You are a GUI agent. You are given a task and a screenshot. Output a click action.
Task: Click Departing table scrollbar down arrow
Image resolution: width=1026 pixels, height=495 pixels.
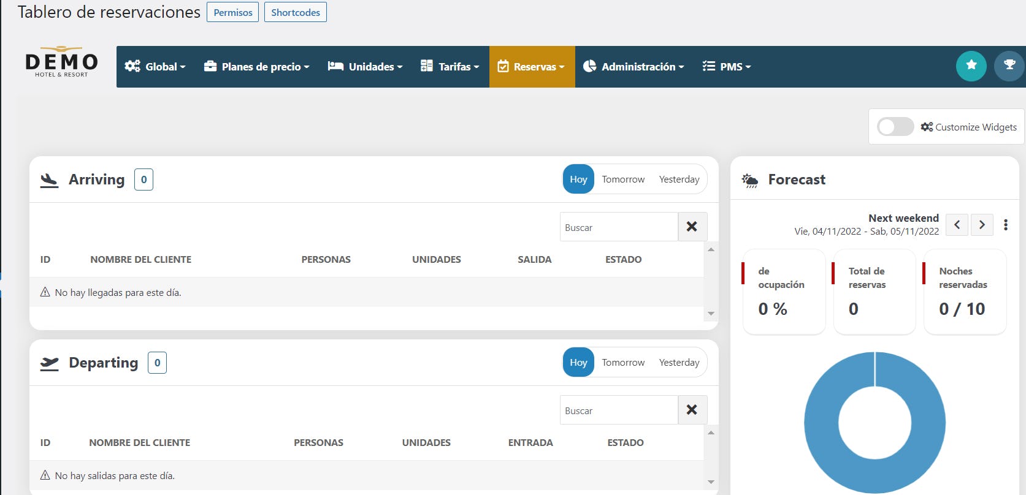point(711,482)
